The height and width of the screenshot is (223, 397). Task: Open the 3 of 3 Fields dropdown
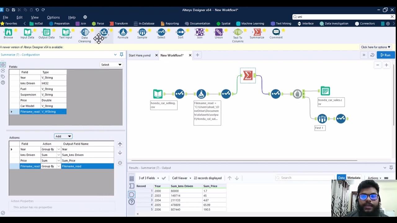point(149,178)
